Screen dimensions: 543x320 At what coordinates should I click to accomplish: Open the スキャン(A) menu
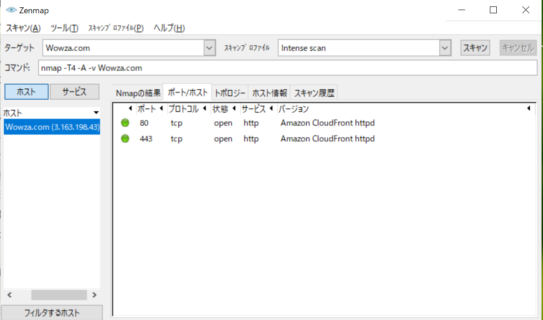click(x=23, y=28)
